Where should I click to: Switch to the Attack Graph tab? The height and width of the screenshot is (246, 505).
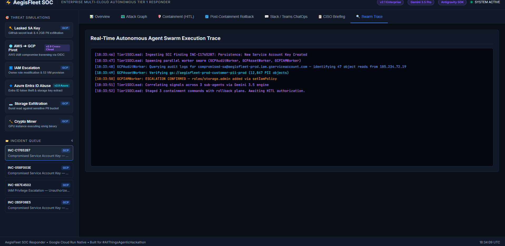[134, 17]
